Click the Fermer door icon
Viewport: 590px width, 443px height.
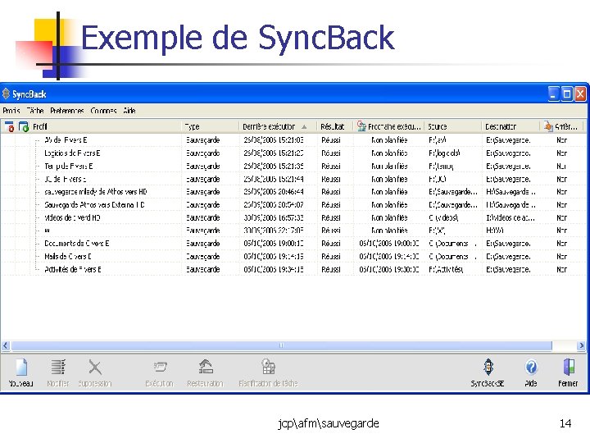(x=569, y=367)
